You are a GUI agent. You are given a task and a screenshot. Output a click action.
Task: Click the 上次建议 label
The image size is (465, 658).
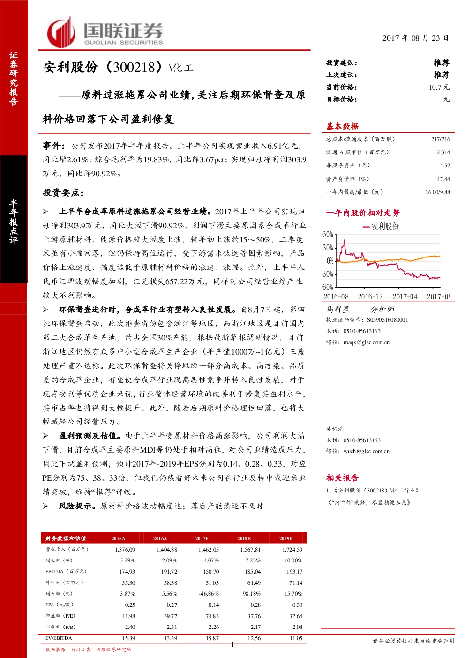(x=342, y=75)
